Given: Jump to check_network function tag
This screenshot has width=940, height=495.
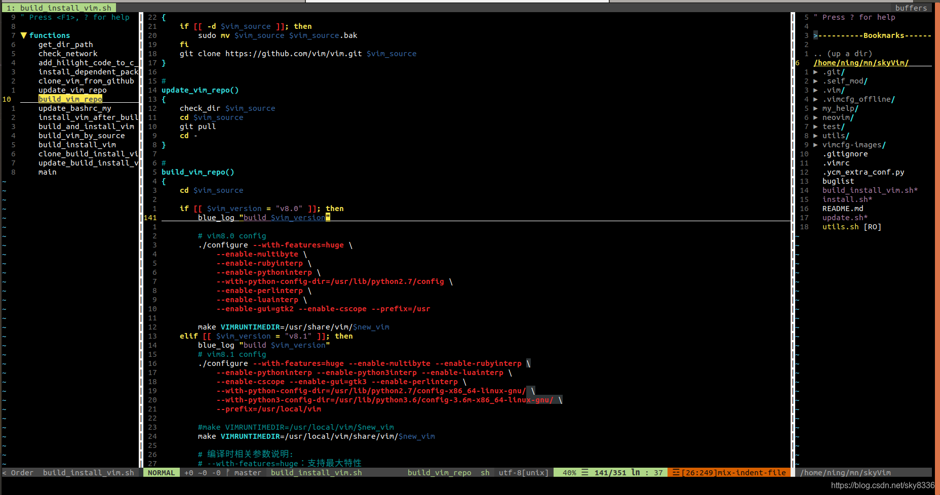Looking at the screenshot, I should tap(68, 54).
